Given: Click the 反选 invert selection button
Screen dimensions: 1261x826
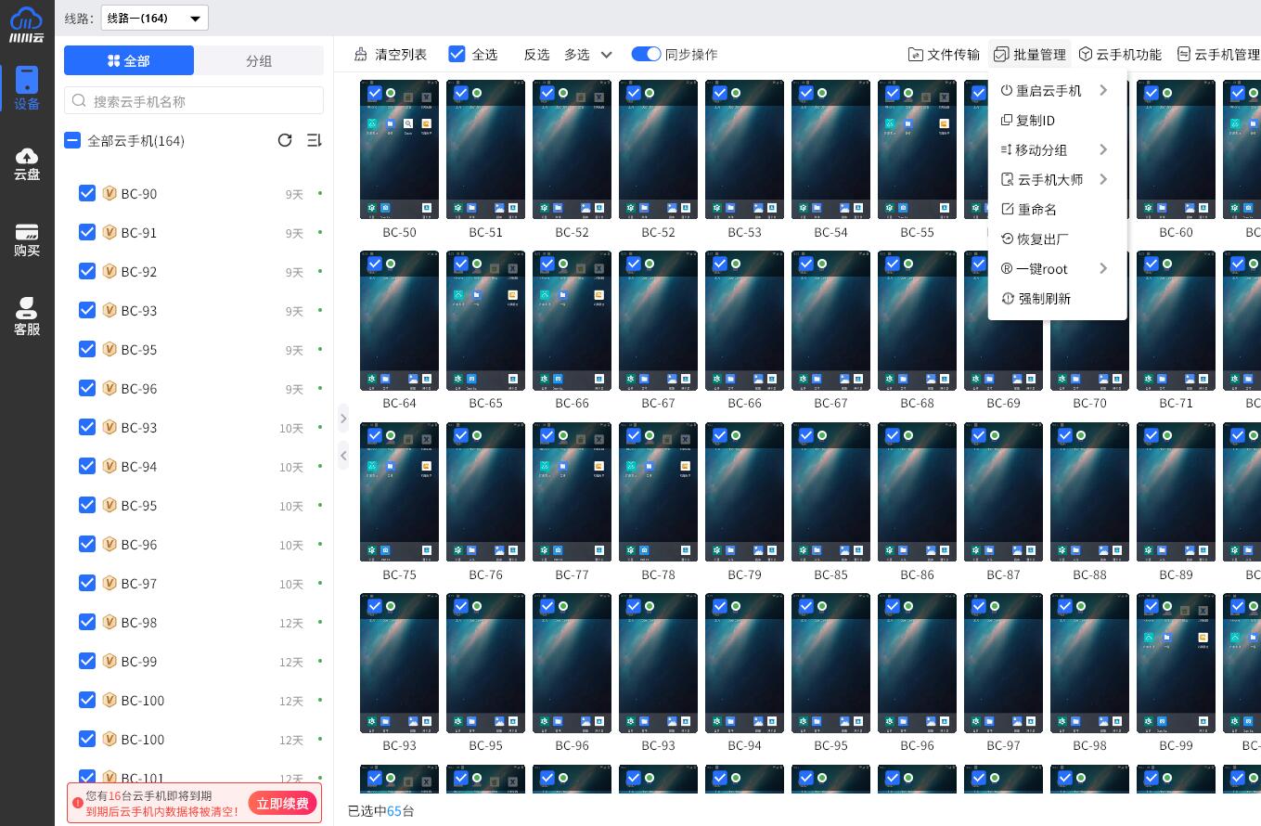Looking at the screenshot, I should [536, 54].
